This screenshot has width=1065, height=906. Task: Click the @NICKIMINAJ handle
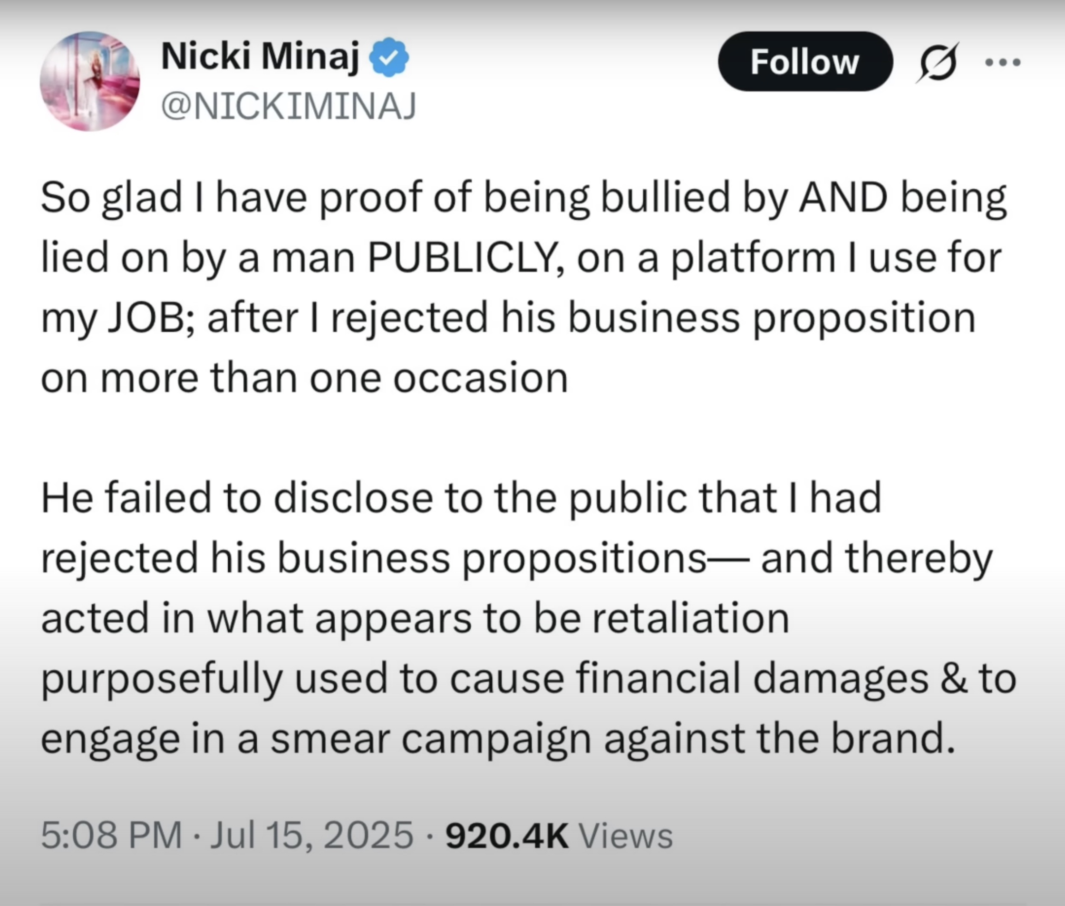[x=289, y=106]
